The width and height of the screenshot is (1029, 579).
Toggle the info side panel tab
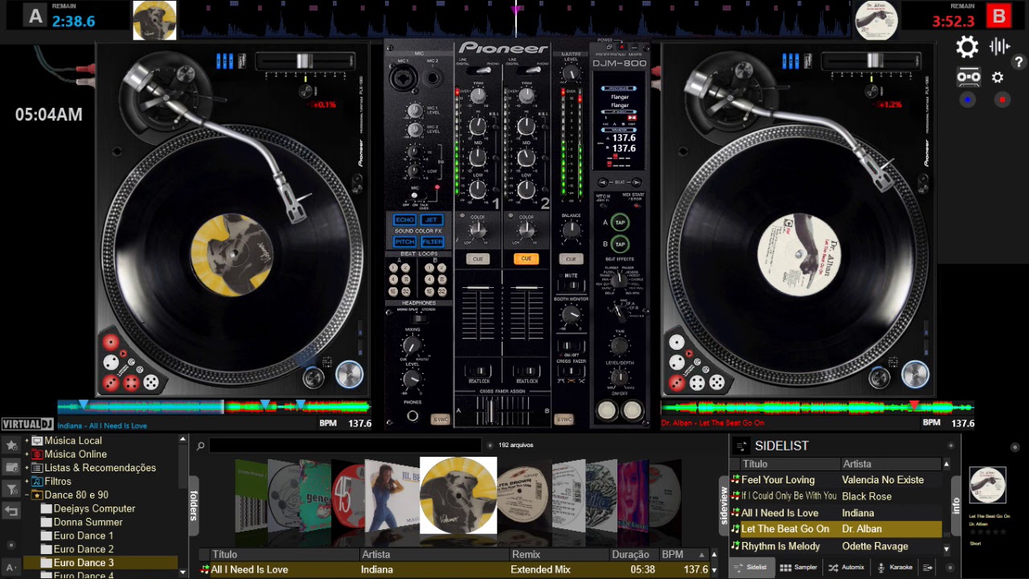(x=956, y=505)
